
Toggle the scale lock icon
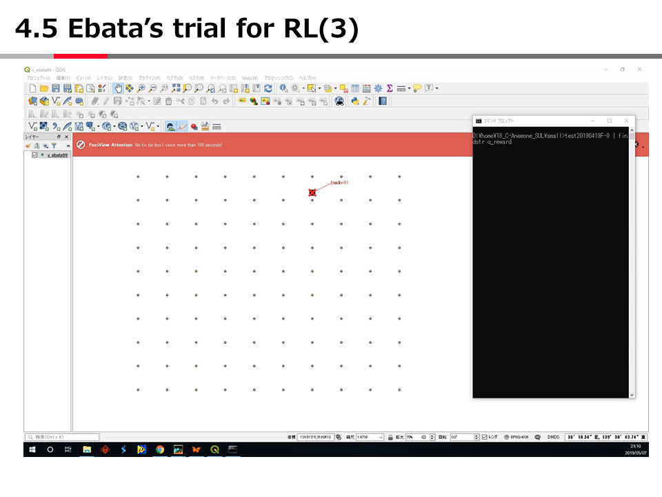[x=390, y=437]
